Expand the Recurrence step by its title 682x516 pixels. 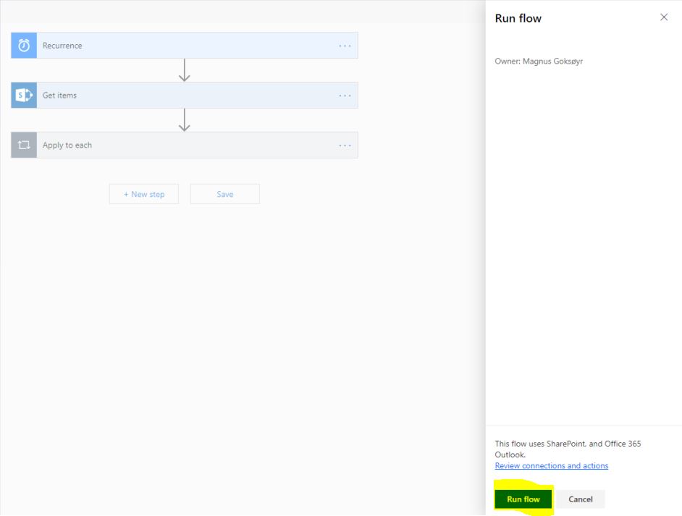[x=62, y=46]
